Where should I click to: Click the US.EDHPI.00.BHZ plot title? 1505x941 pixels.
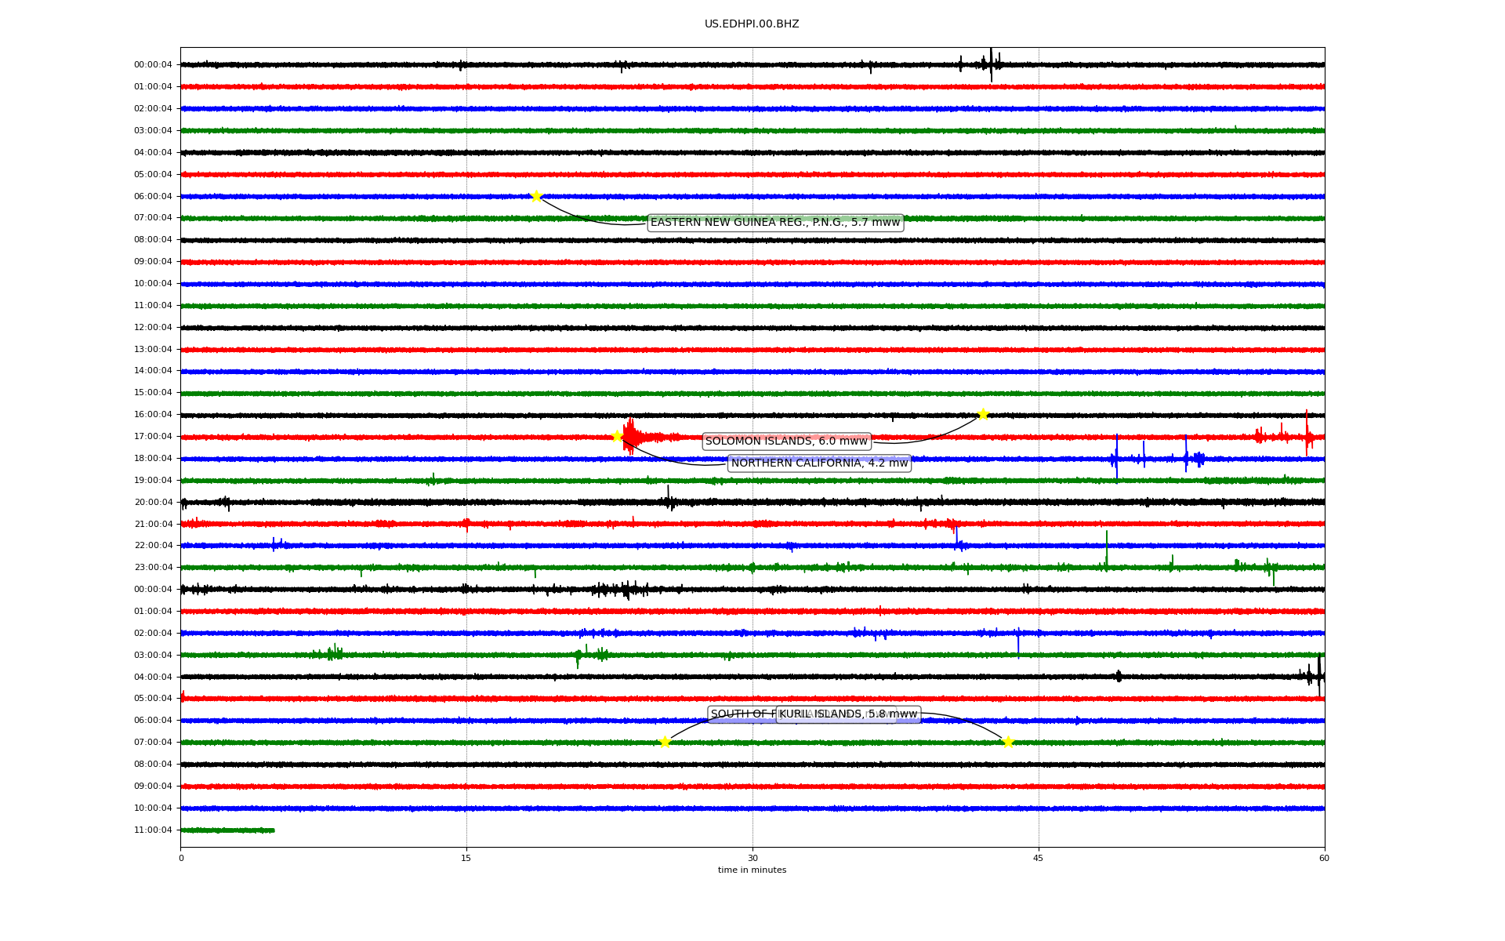751,24
